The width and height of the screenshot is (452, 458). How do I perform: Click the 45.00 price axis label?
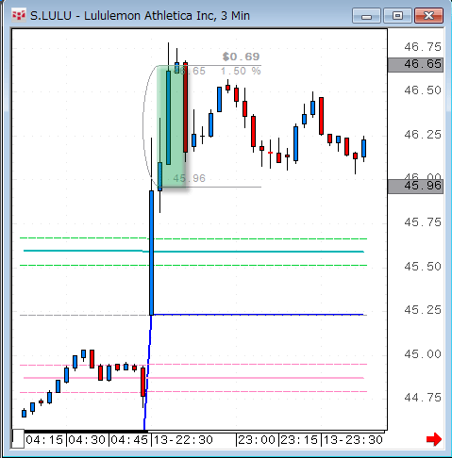pos(423,354)
